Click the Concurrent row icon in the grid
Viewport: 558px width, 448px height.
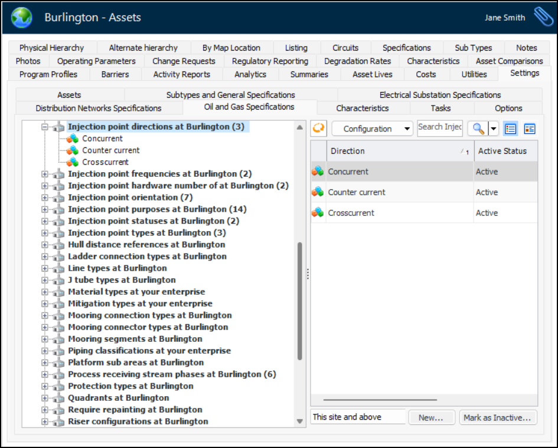click(318, 172)
